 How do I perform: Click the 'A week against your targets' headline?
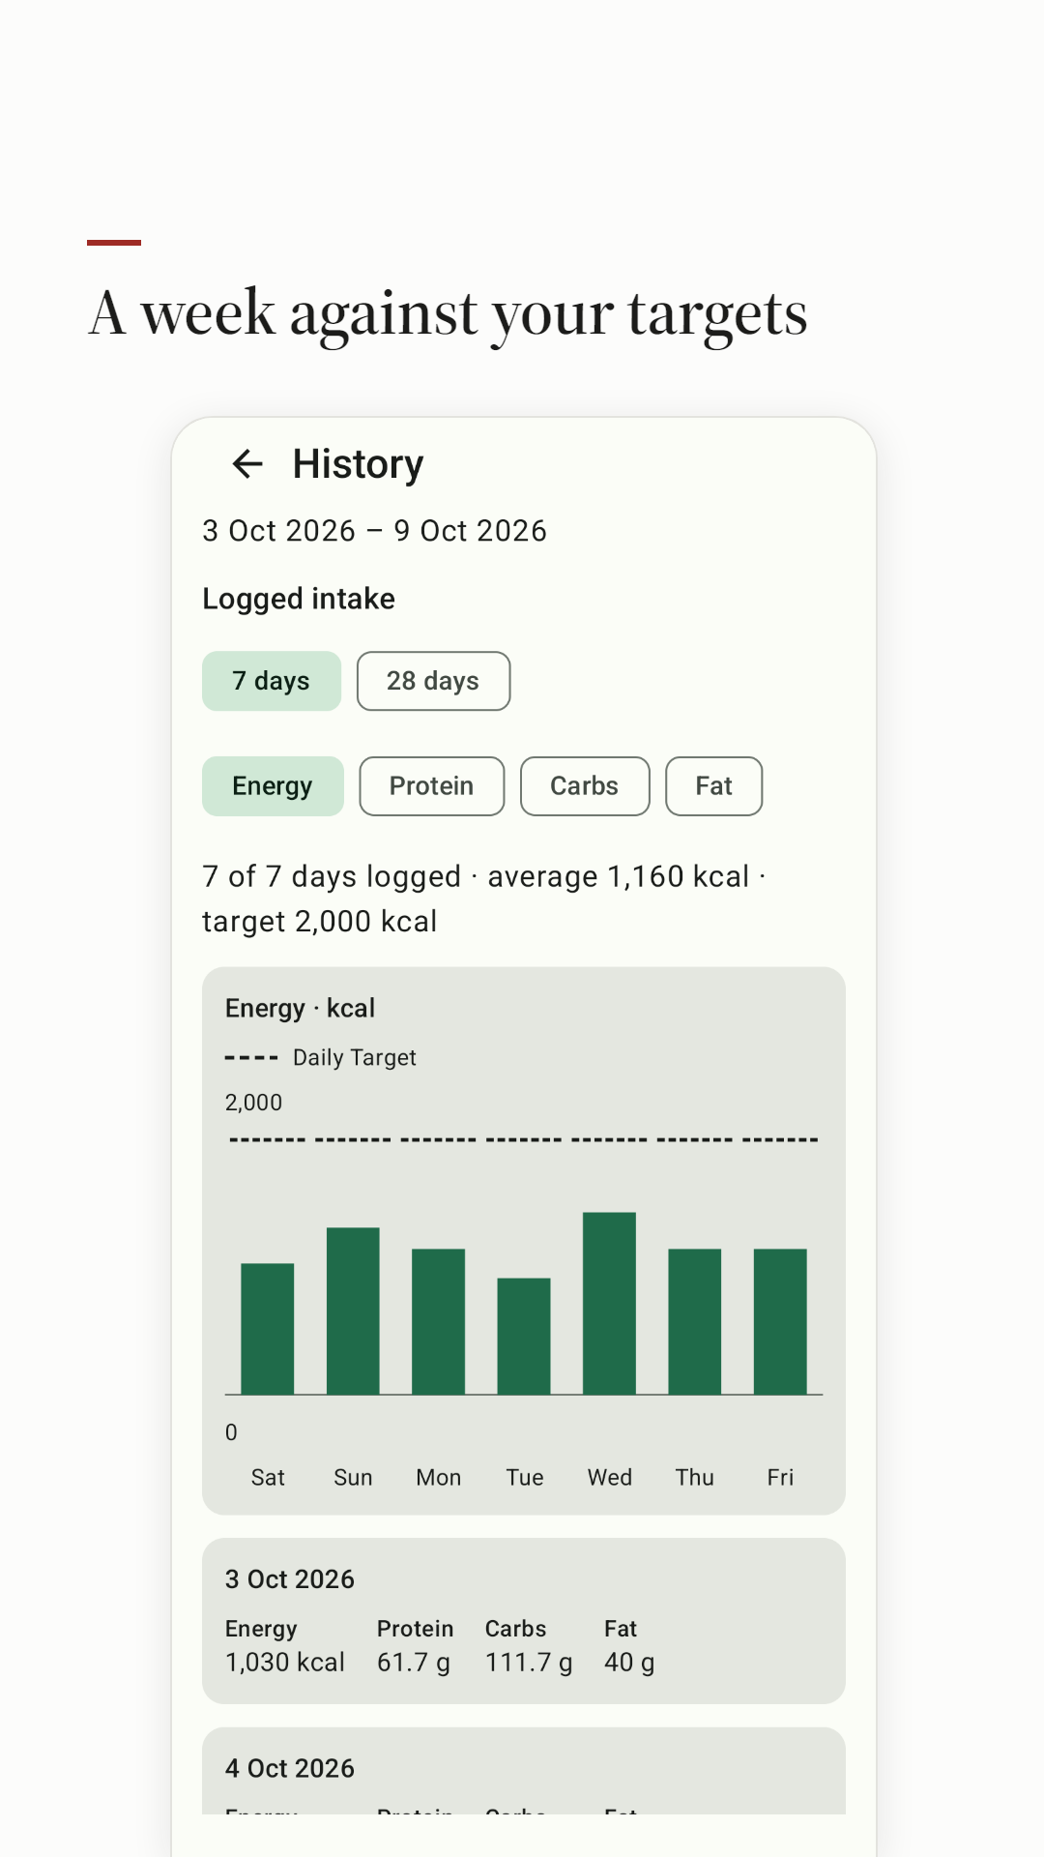point(448,314)
